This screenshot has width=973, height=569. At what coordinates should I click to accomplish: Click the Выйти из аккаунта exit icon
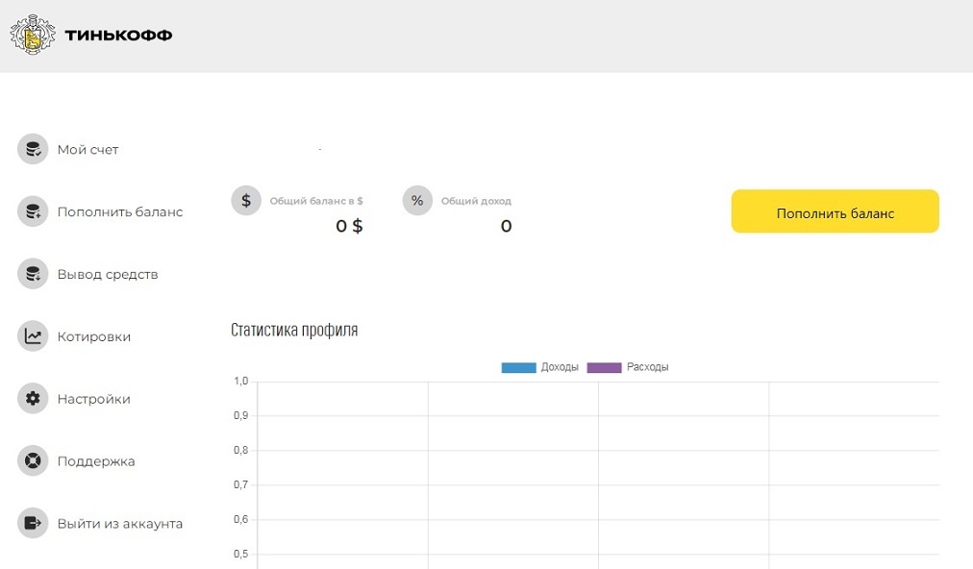pos(33,523)
